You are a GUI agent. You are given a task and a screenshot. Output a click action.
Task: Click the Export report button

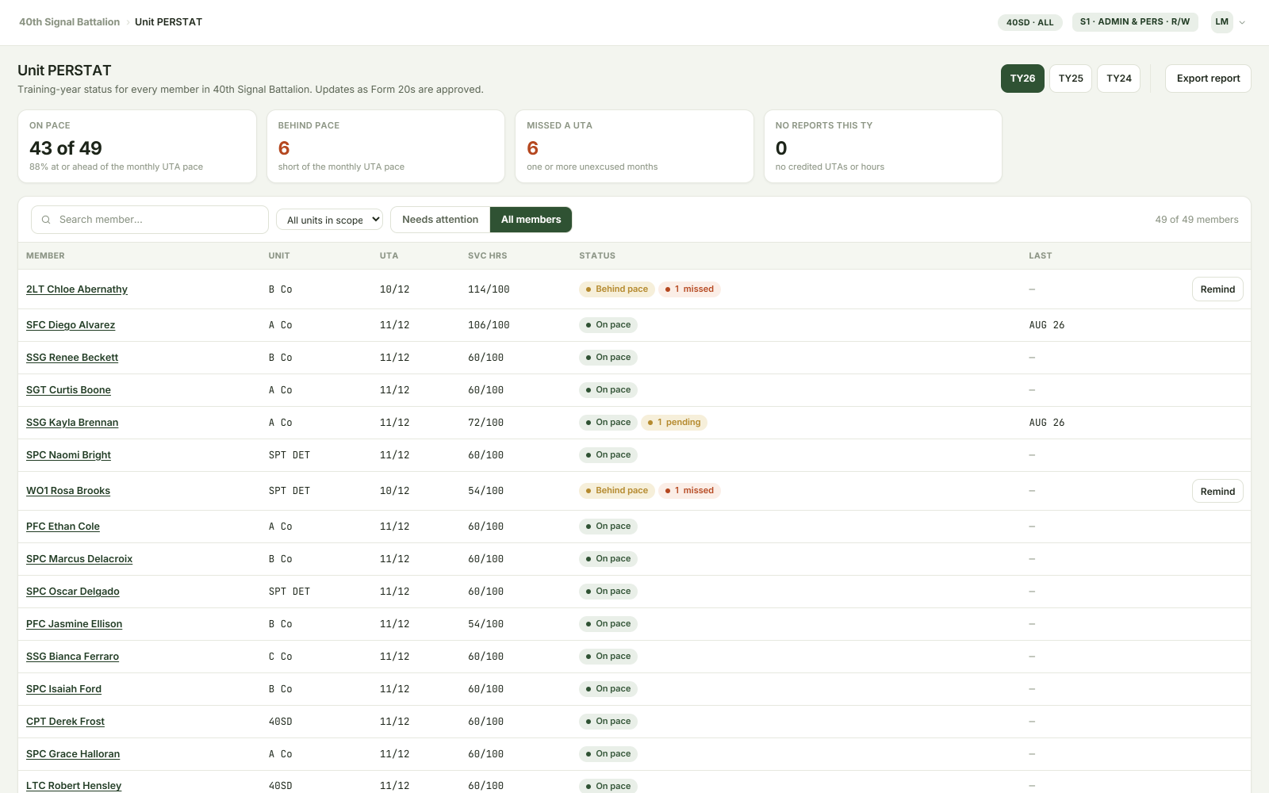(1208, 79)
